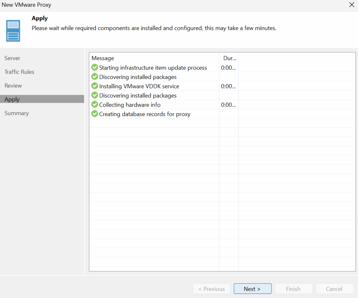This screenshot has height=298, width=358.
Task: Select 'Installing VMware VDDK service' row text
Action: click(139, 86)
